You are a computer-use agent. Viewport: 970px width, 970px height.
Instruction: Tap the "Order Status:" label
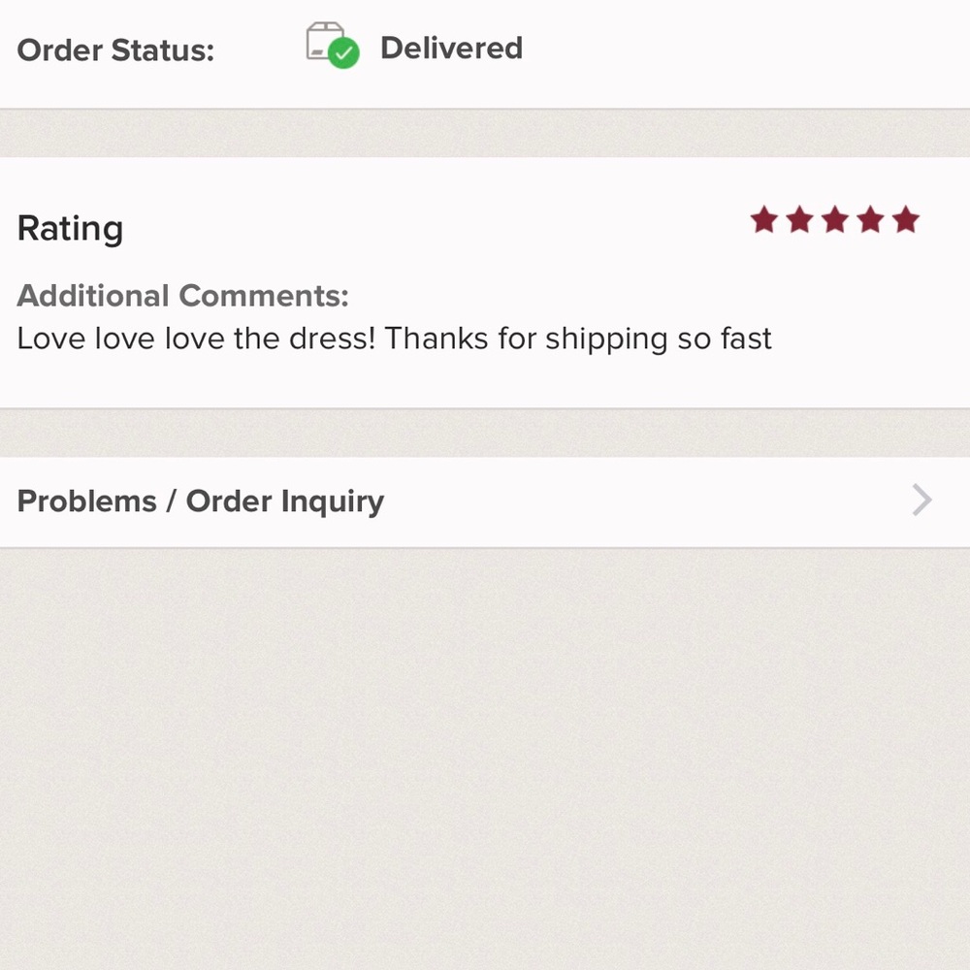115,49
